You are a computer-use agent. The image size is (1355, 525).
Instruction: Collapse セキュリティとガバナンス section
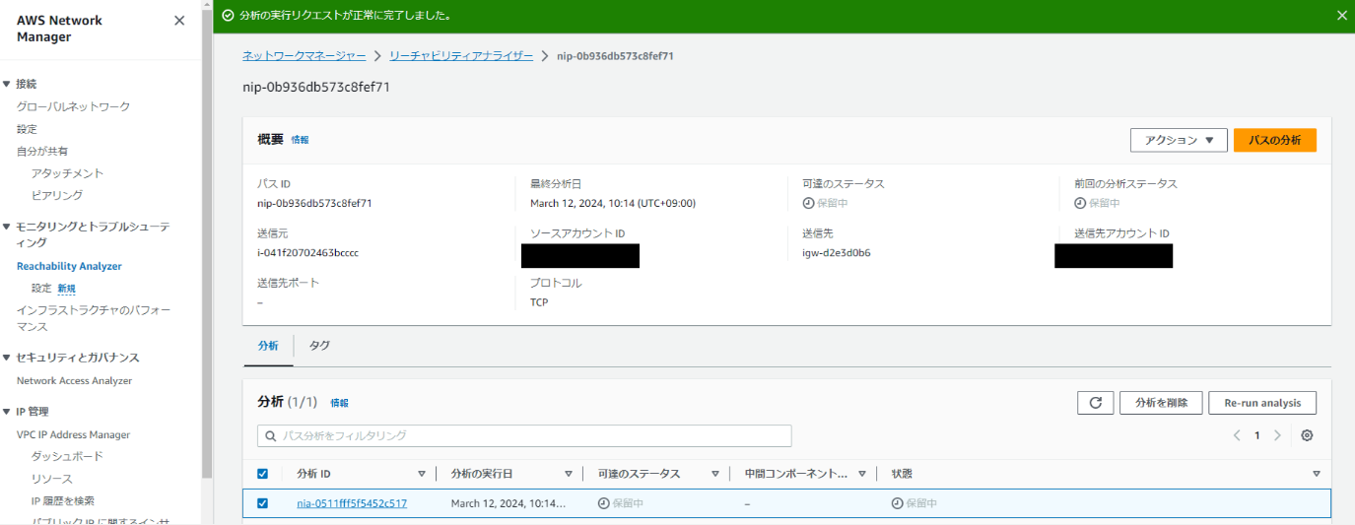pyautogui.click(x=6, y=358)
